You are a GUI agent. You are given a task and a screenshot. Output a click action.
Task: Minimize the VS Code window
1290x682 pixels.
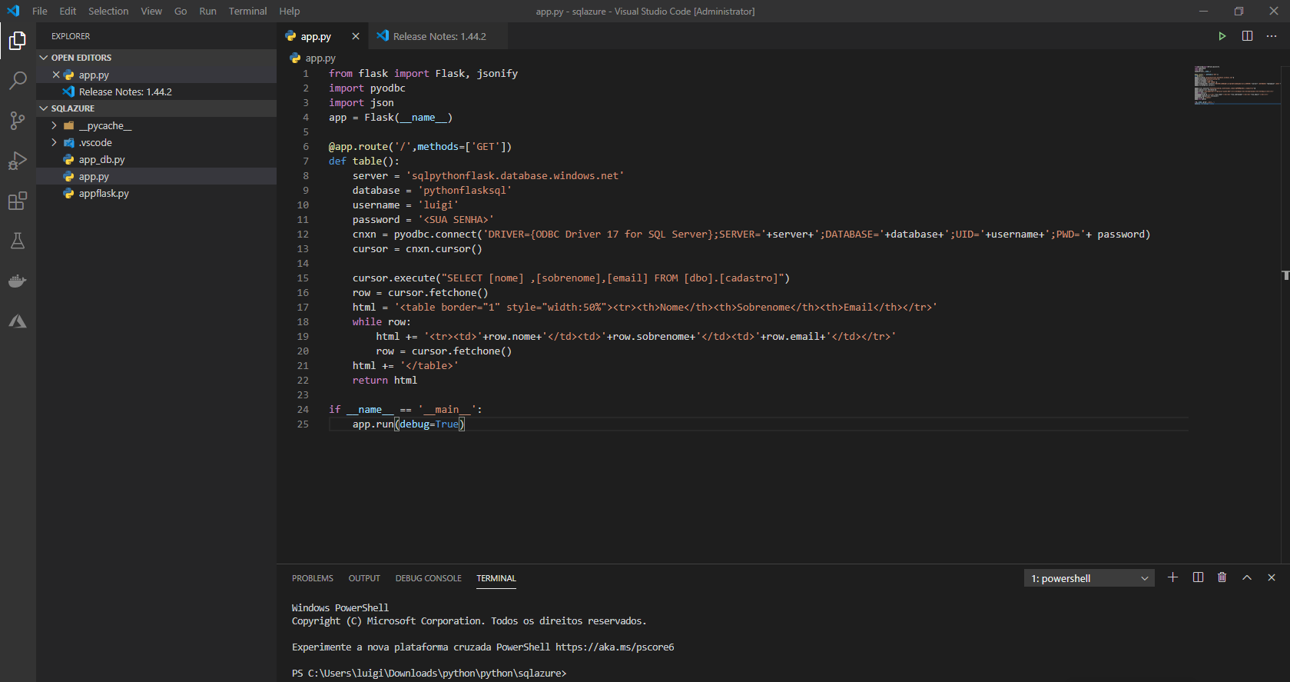[1204, 11]
